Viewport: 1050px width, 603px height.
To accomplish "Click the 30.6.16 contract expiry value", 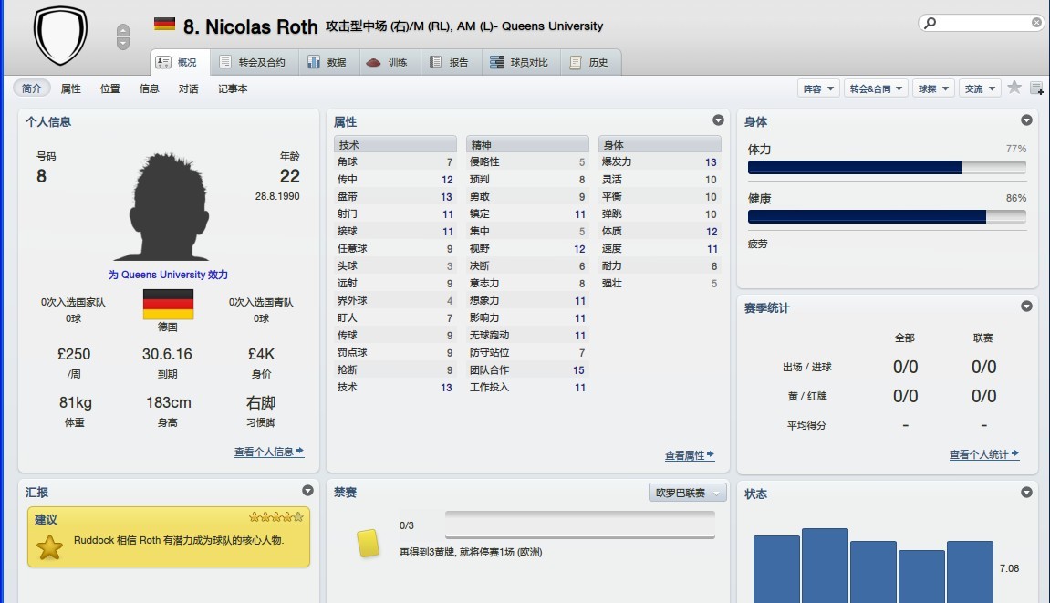I will pos(167,354).
